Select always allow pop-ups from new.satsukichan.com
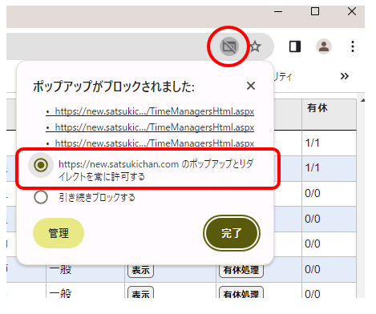This screenshot has height=314, width=376. point(41,165)
